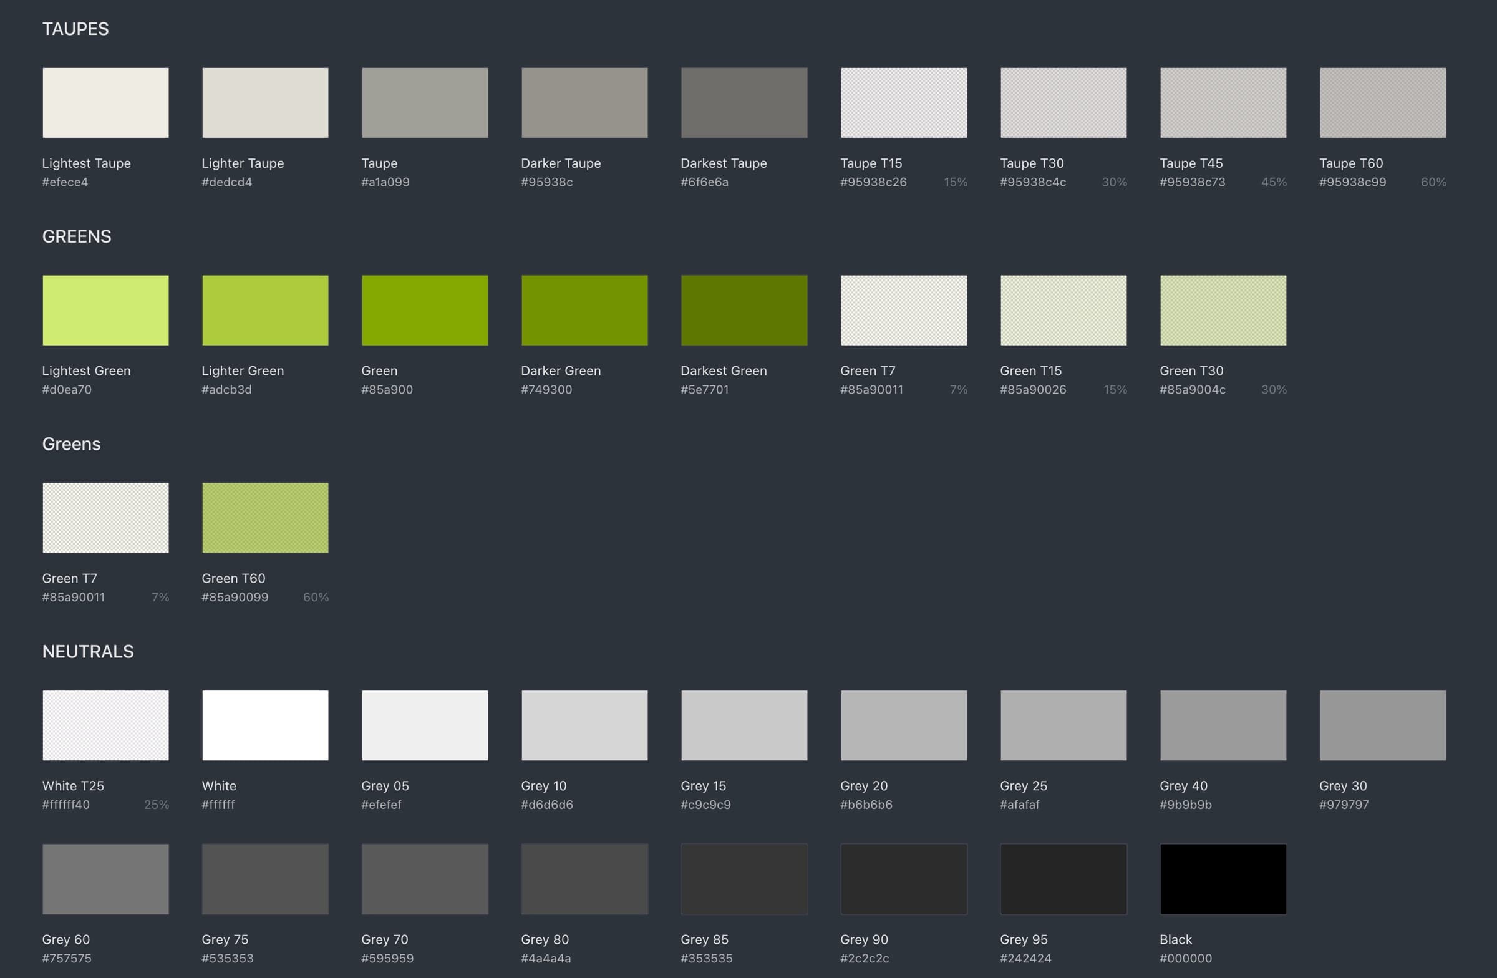Click the "Darker Taupe" name label

pyautogui.click(x=561, y=163)
